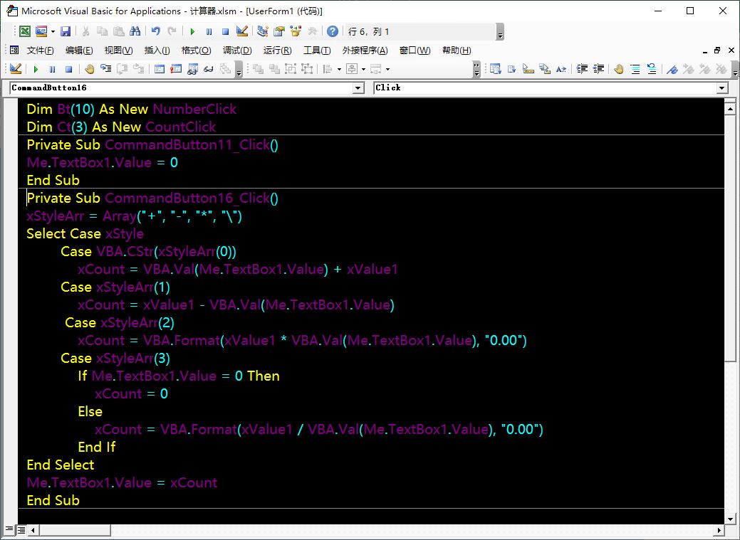Open the Insert UserForm dropdown arrow
740x540 pixels.
coord(53,31)
